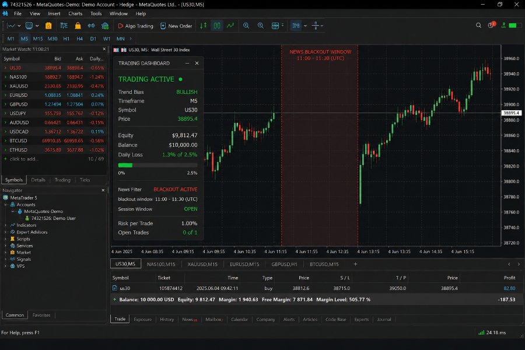This screenshot has height=350, width=525.
Task: Zoom out on the chart
Action: point(261,26)
